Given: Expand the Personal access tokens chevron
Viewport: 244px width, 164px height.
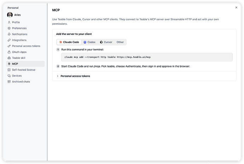Looking at the screenshot, I should pyautogui.click(x=58, y=76).
